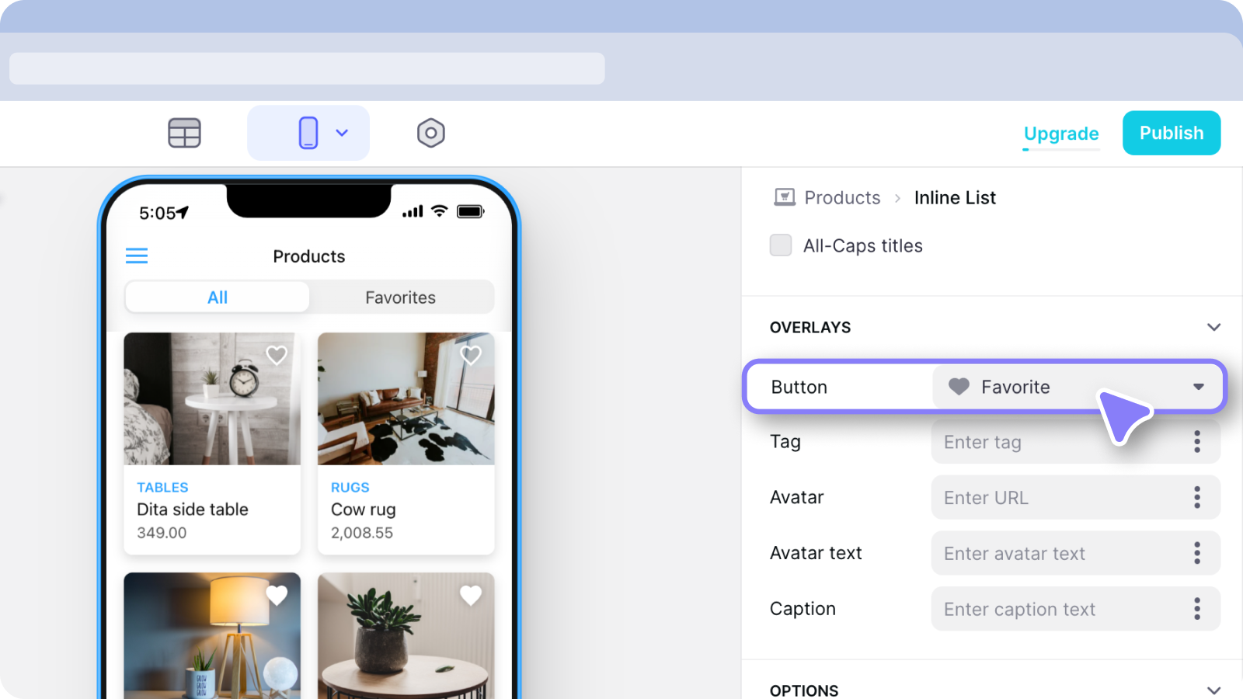Open the hexagon settings icon
Image resolution: width=1243 pixels, height=699 pixels.
431,133
